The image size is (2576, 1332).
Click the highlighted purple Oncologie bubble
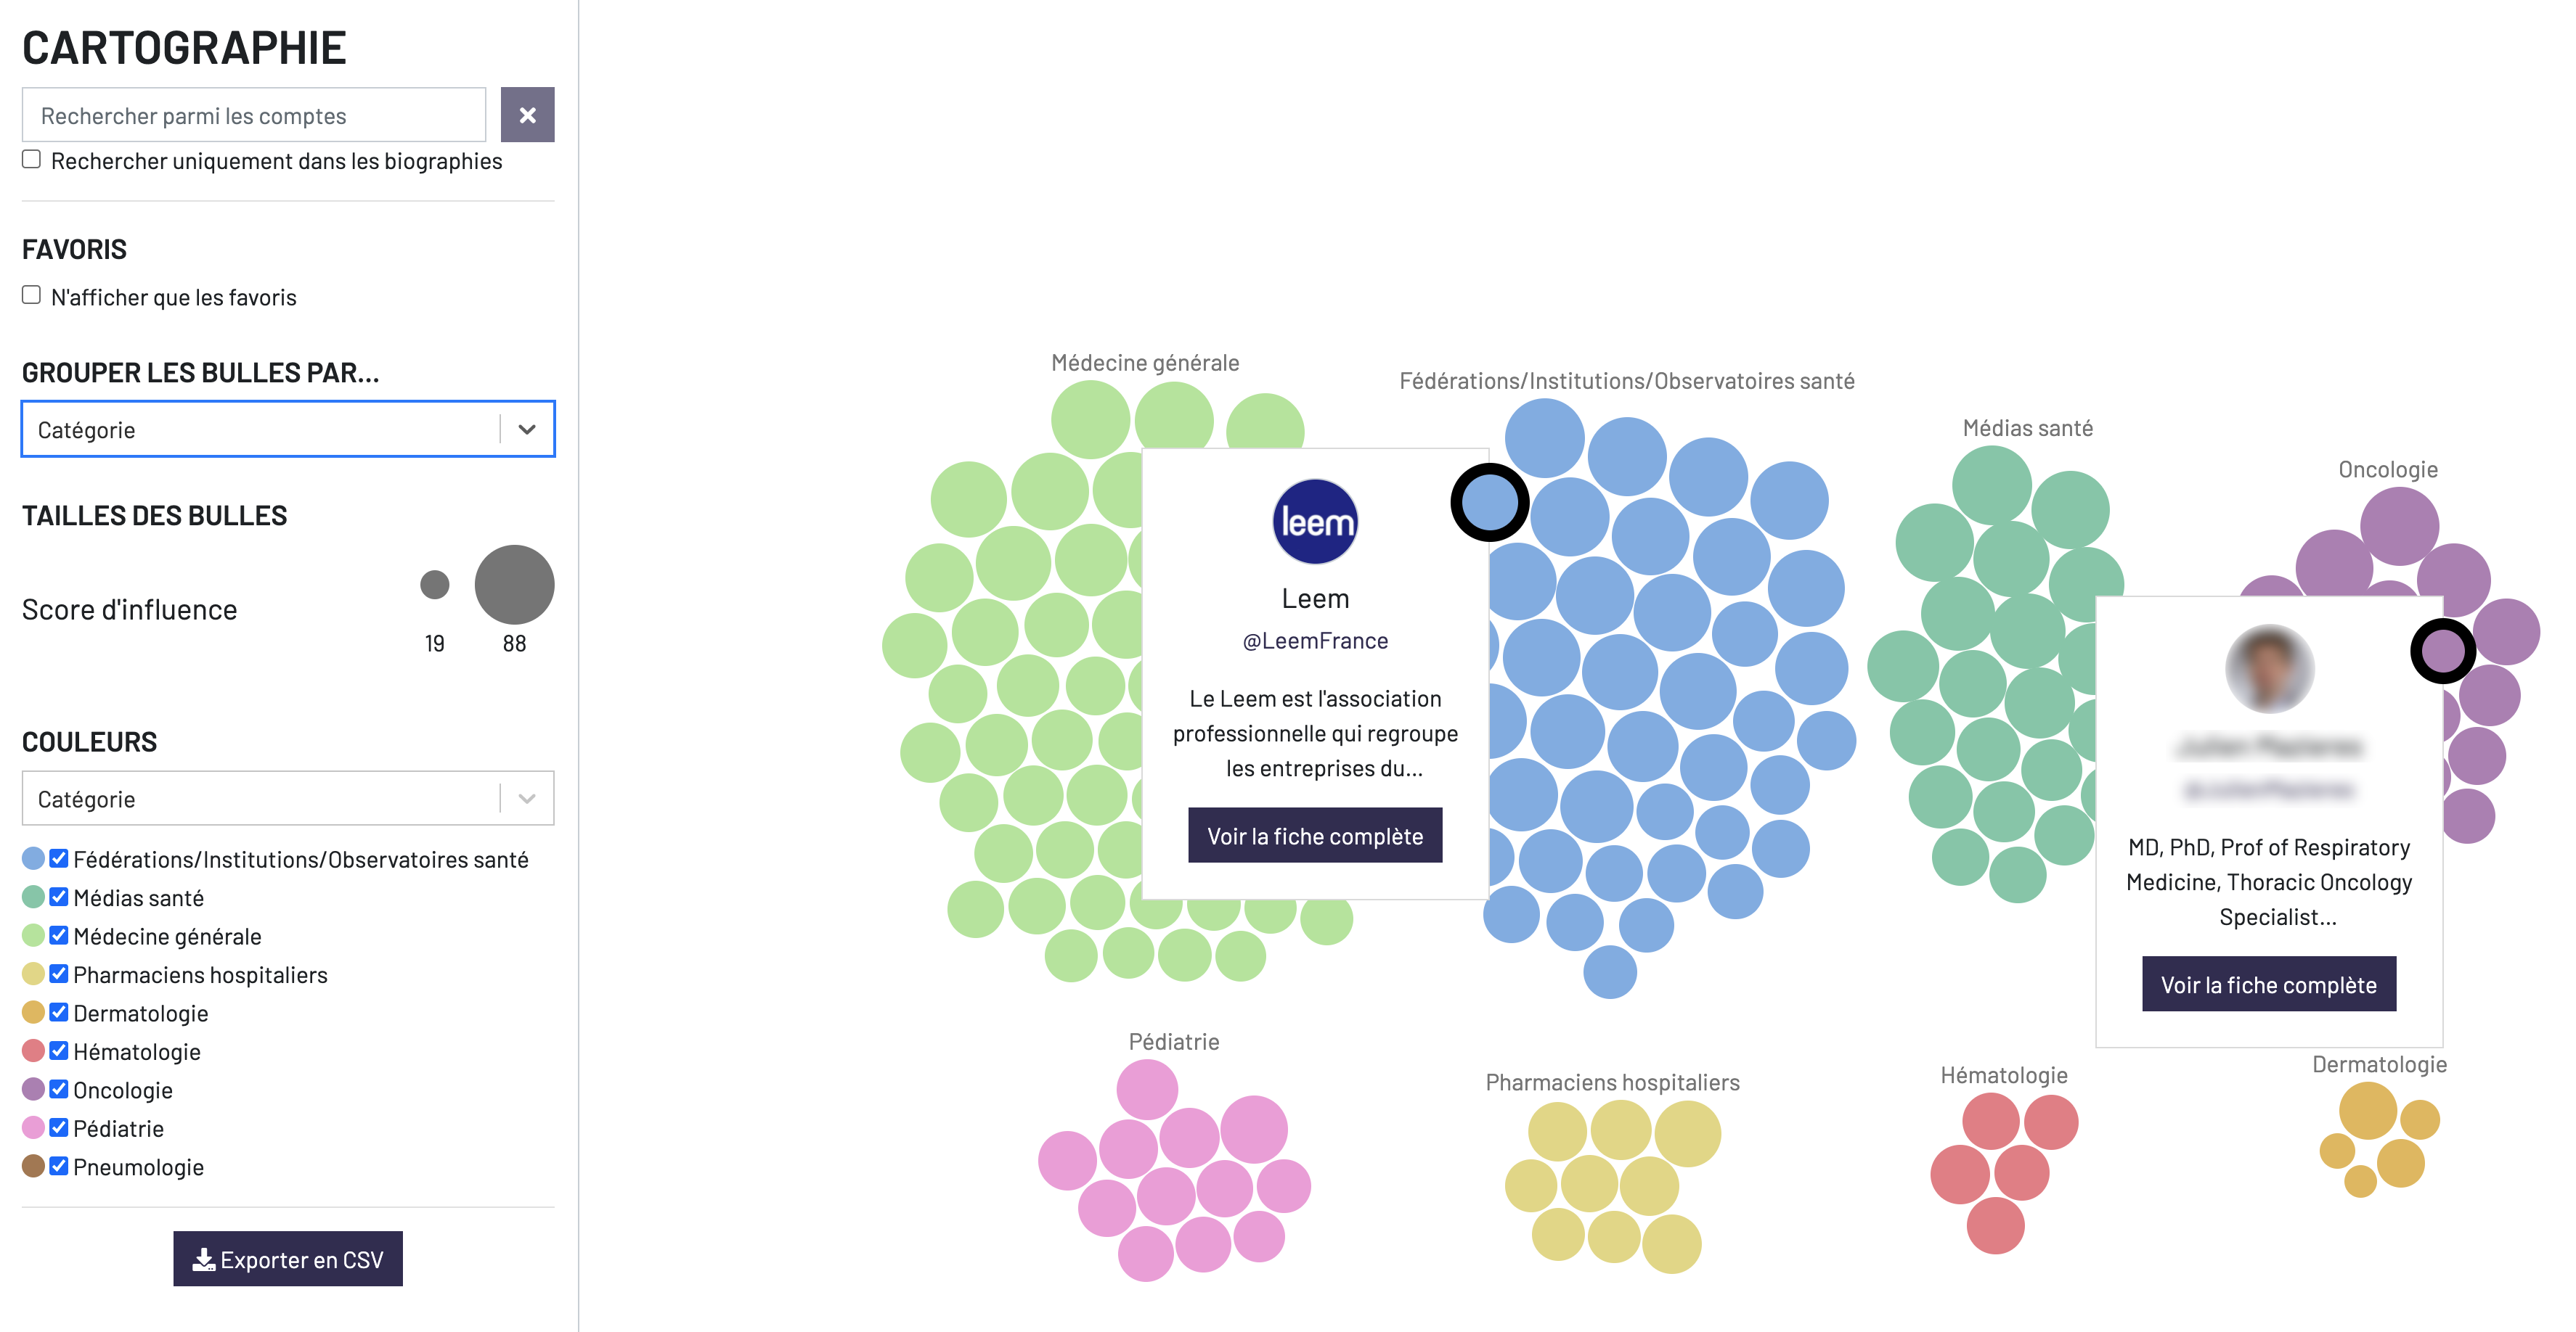(2442, 651)
